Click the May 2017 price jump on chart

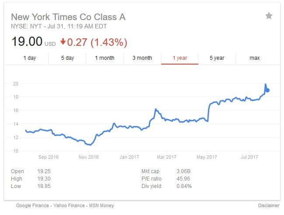pos(209,113)
